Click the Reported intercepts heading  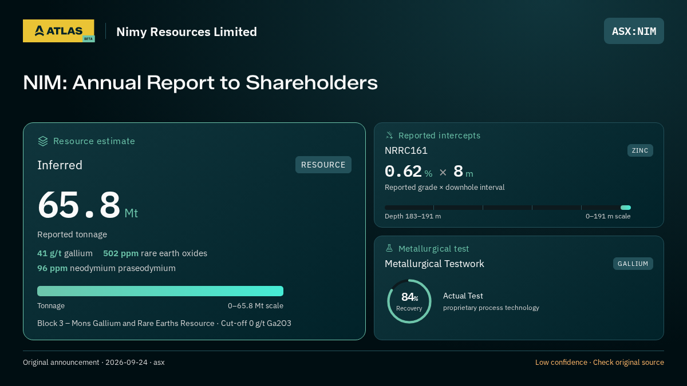point(439,136)
